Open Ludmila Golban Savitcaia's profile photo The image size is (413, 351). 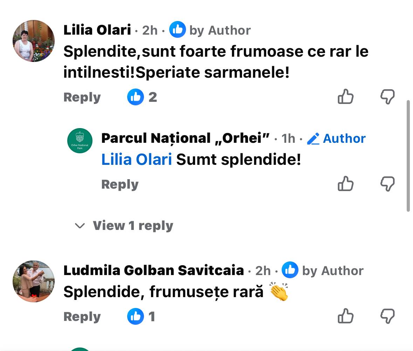34,281
